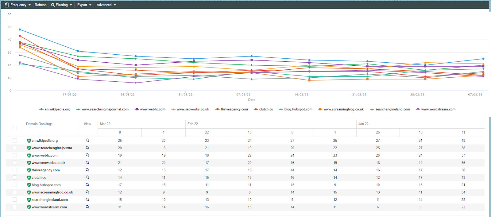491x217 pixels.
Task: View details magnifier for www.searchenginejournal
Action: click(x=87, y=148)
